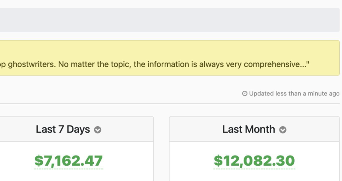
Task: Open the $12,082.30 earnings figure
Action: click(x=254, y=161)
